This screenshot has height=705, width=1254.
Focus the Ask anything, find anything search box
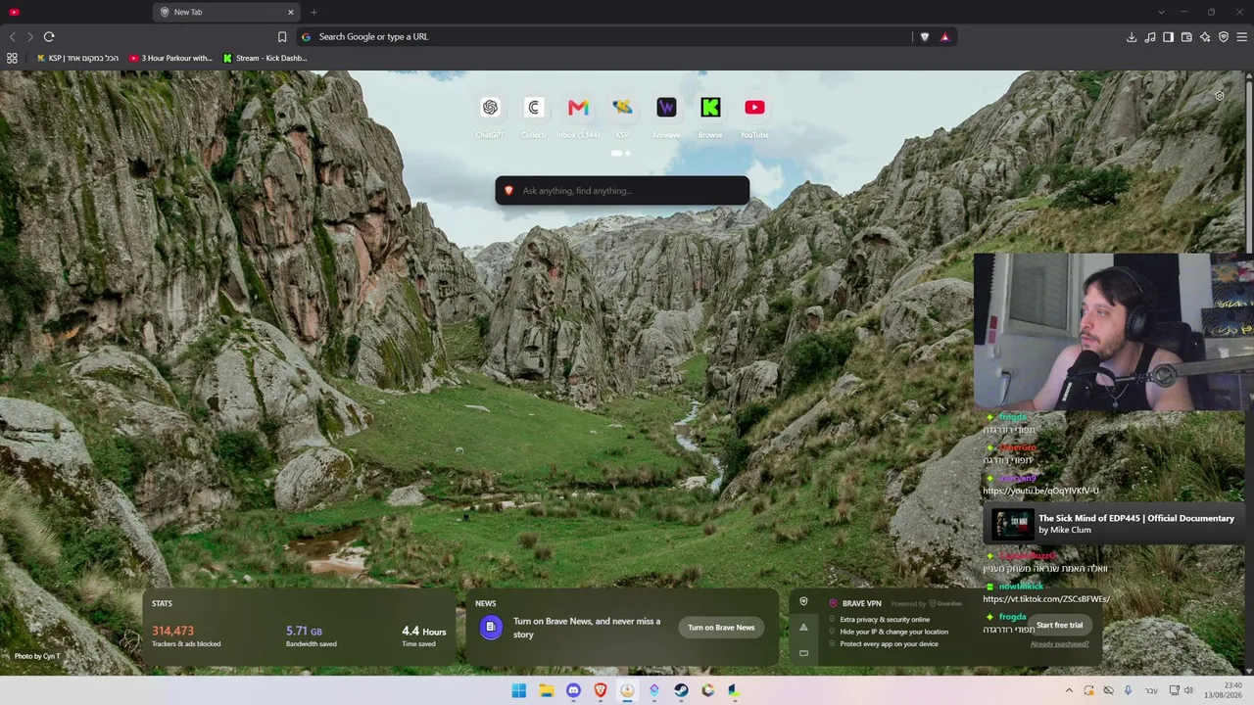[x=622, y=191]
